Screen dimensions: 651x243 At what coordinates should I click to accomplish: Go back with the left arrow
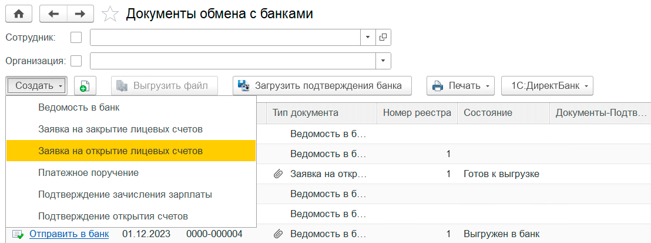53,14
